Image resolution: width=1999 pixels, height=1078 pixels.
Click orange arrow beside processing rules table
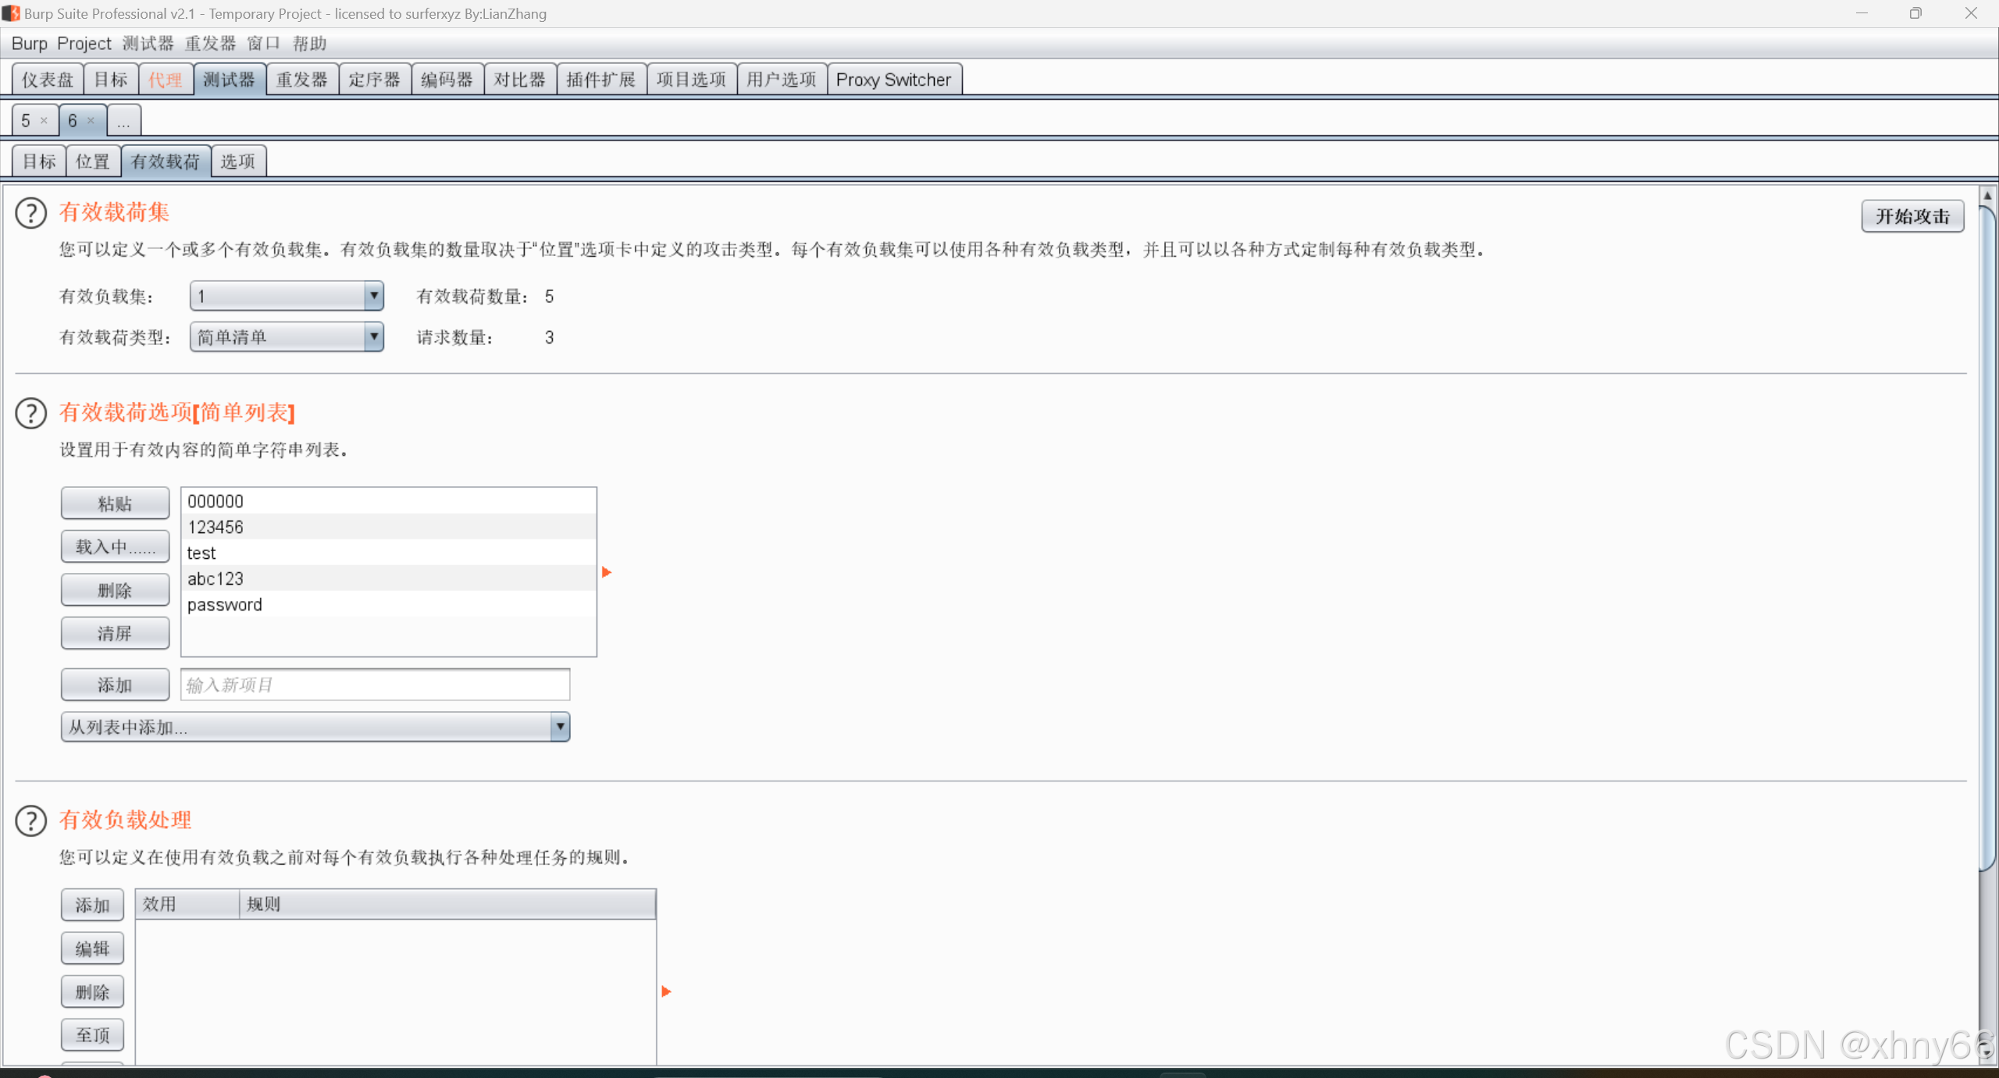click(x=666, y=991)
